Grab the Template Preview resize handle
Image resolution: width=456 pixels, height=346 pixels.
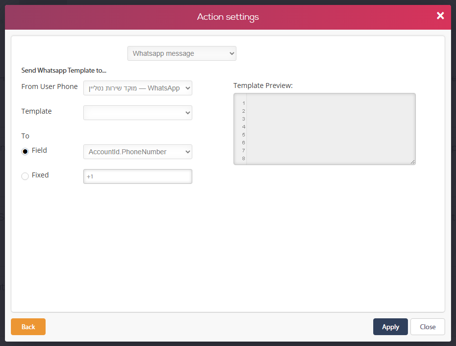coord(413,162)
